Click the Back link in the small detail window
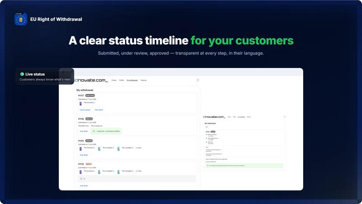Image resolution: width=362 pixels, height=204 pixels. 207,127
